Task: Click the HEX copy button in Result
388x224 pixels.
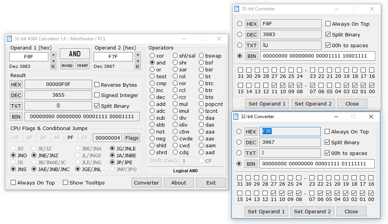Action: pos(16,85)
